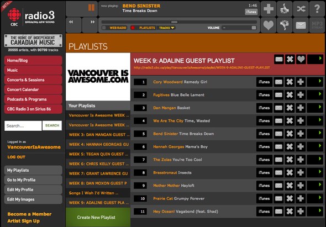
Task: Click Edit My Images
Action: pos(33,199)
